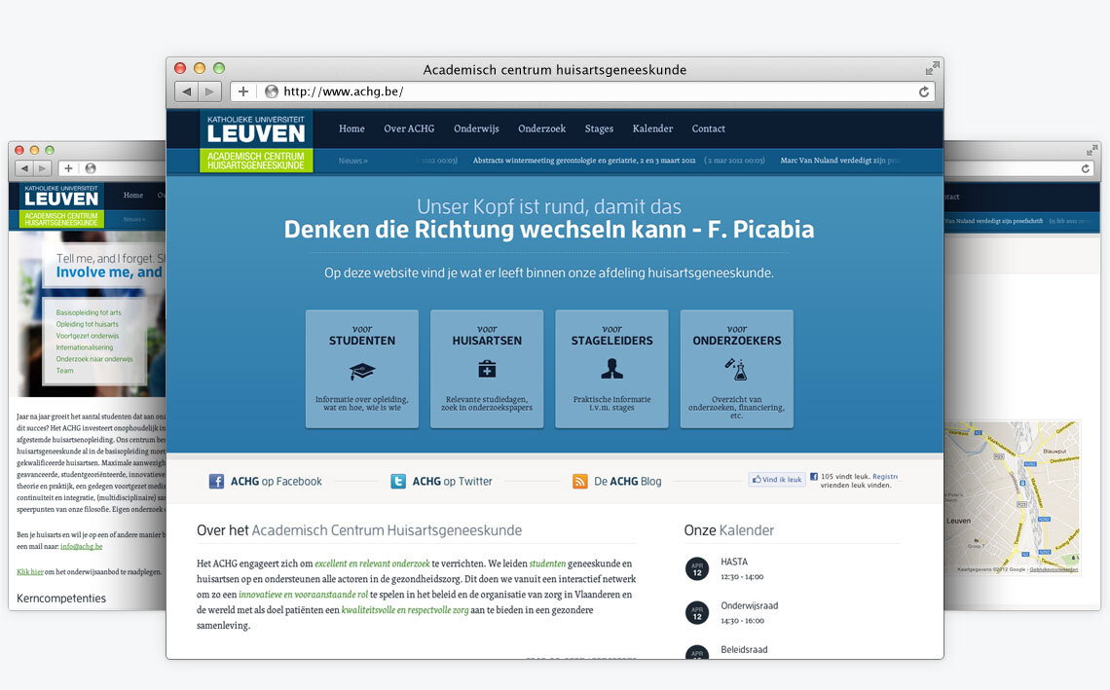Click the flask icon under Onderzoekers
Viewport: 1110px width, 690px height.
pos(736,369)
